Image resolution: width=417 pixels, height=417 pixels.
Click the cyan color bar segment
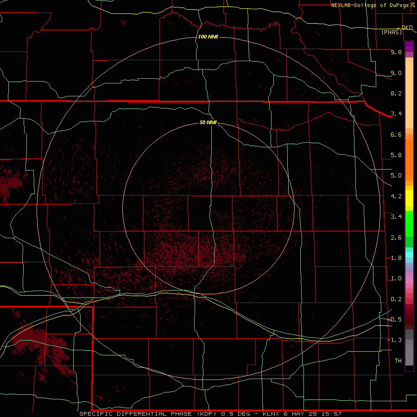pyautogui.click(x=409, y=255)
